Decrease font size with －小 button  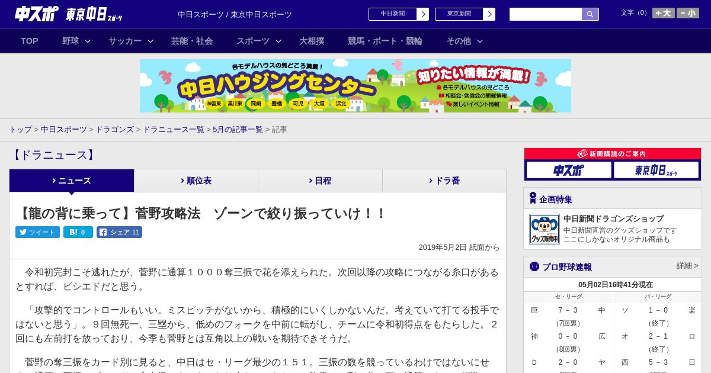tap(688, 13)
